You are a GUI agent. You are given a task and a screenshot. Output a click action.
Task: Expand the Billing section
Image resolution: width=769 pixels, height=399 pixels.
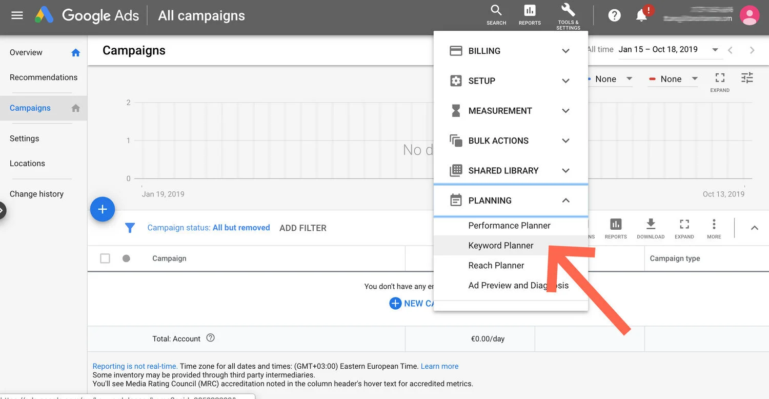tap(511, 51)
